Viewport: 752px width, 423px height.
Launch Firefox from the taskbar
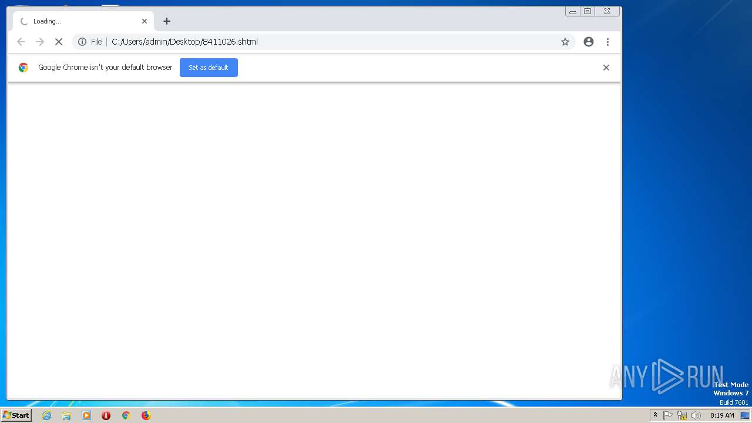[x=146, y=415]
